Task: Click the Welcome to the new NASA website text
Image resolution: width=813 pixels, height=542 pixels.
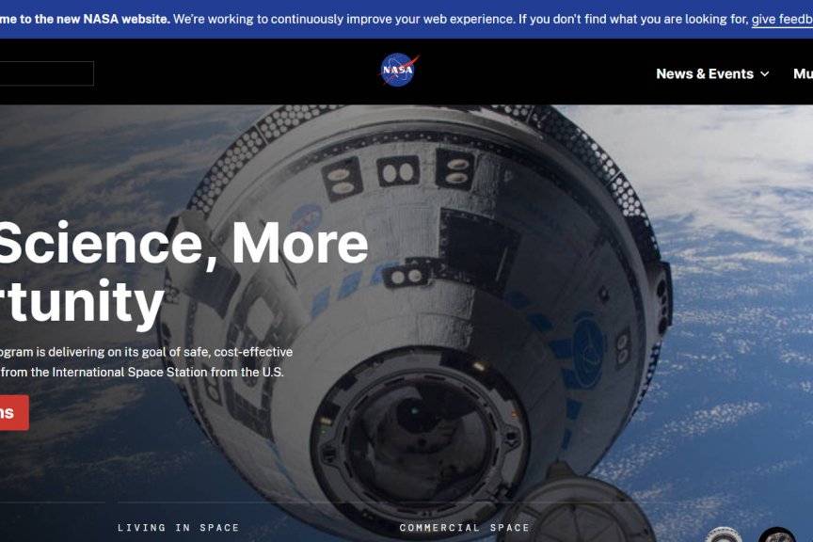Action: click(85, 18)
